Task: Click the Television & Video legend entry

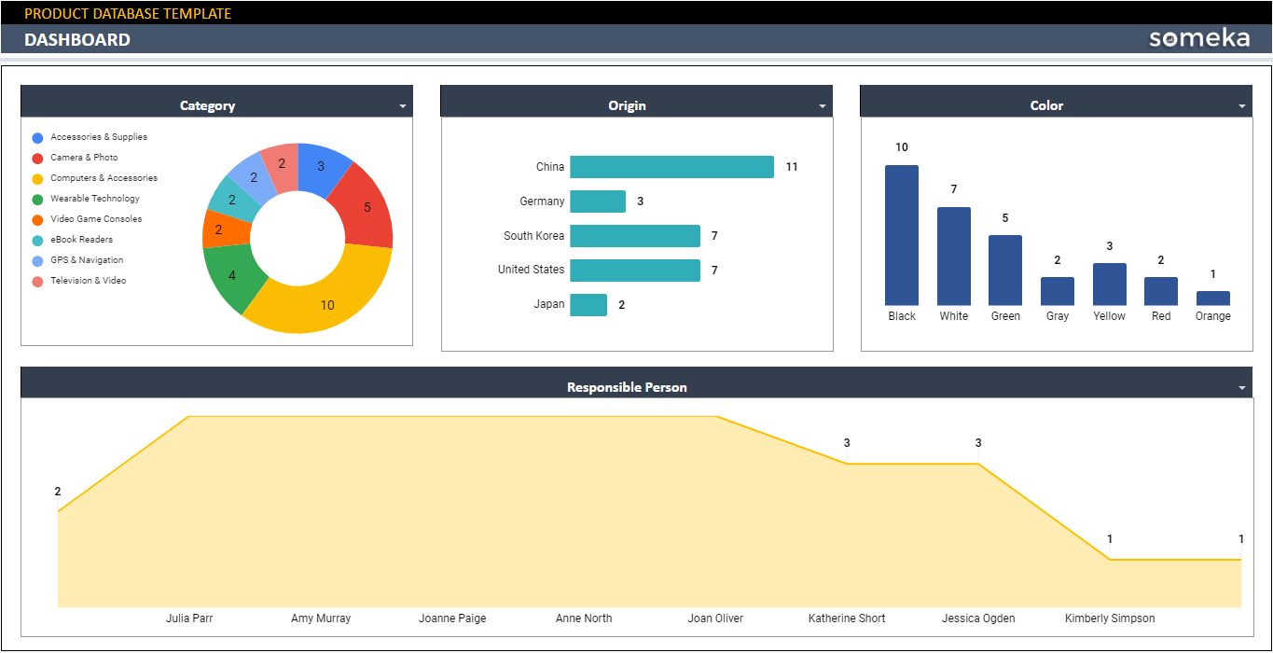Action: click(88, 281)
